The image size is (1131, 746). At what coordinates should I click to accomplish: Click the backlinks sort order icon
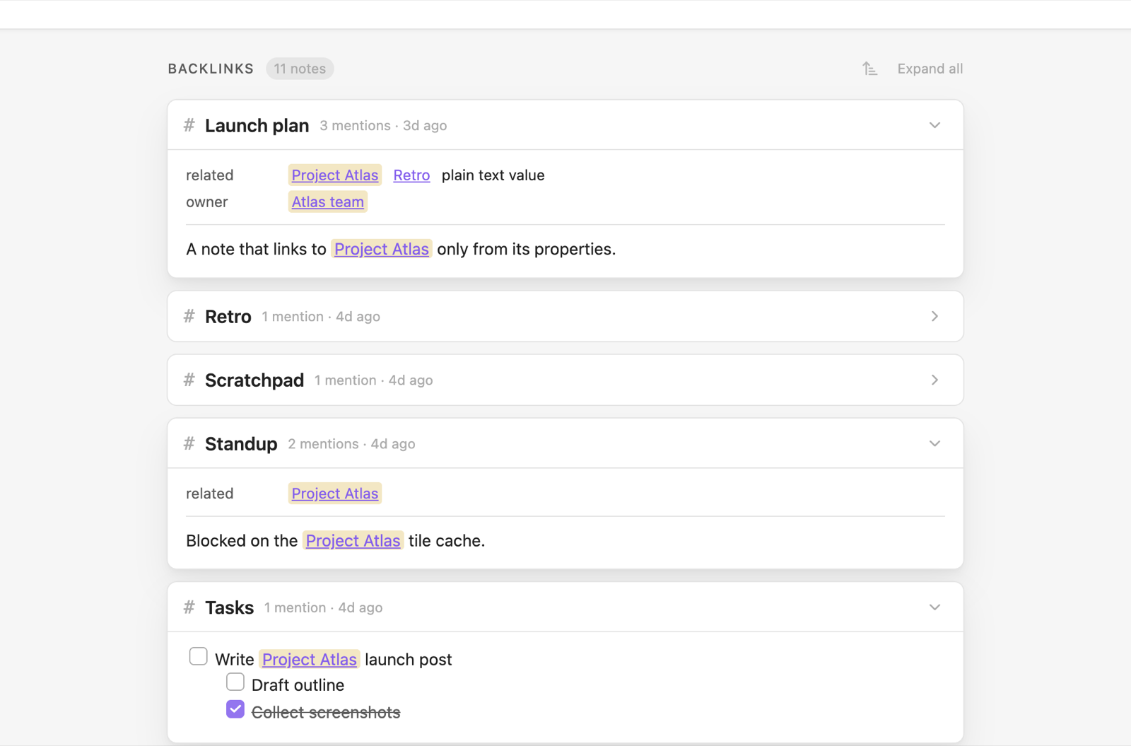(x=869, y=69)
